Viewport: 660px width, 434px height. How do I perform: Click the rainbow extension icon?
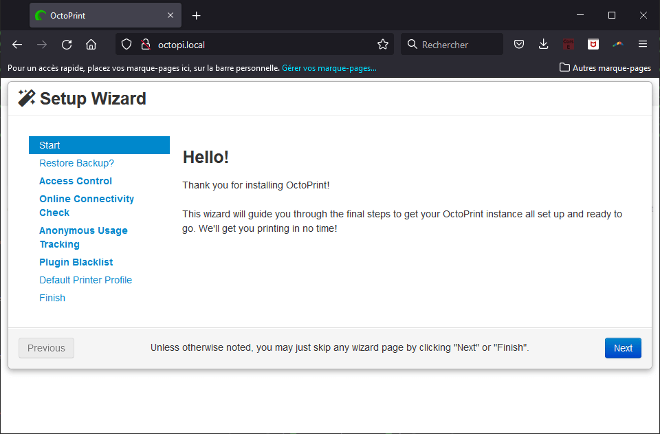618,44
